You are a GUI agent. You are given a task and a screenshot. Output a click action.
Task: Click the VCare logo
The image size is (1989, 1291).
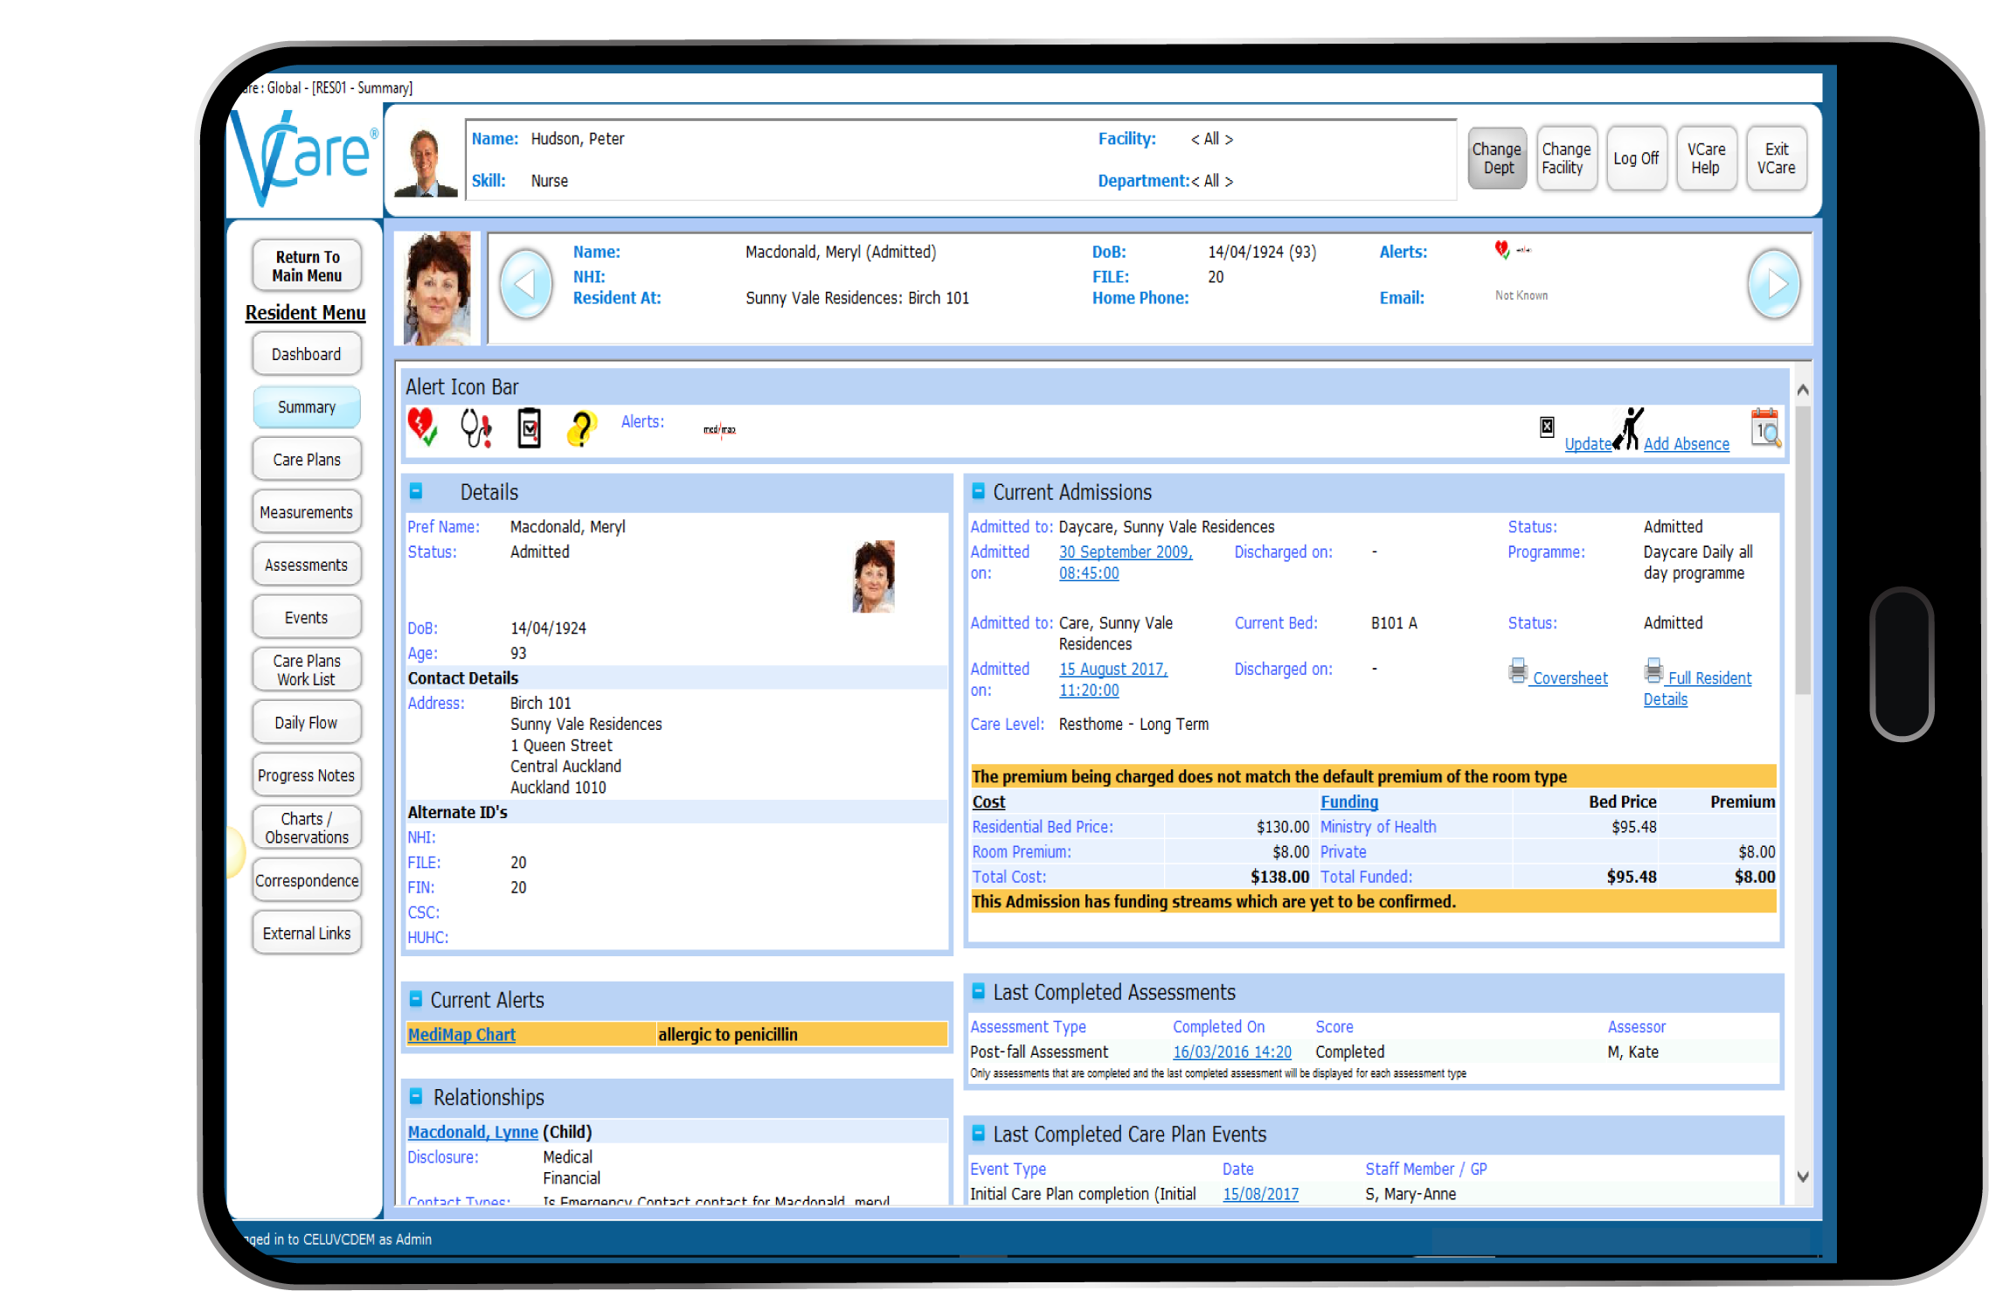(303, 160)
